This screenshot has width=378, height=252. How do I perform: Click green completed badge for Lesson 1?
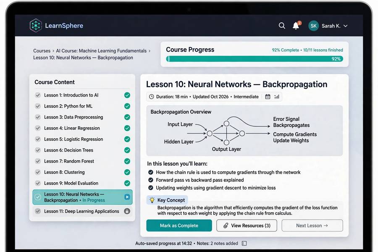(x=127, y=95)
